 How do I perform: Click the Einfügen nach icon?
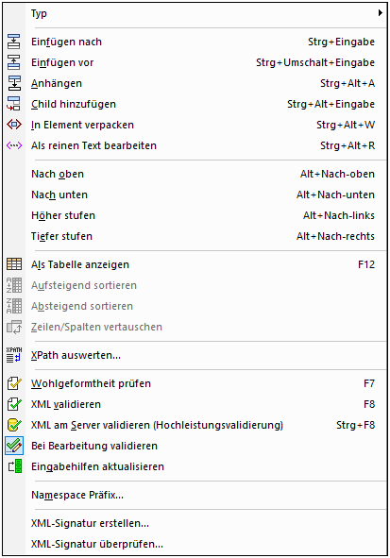tap(14, 42)
